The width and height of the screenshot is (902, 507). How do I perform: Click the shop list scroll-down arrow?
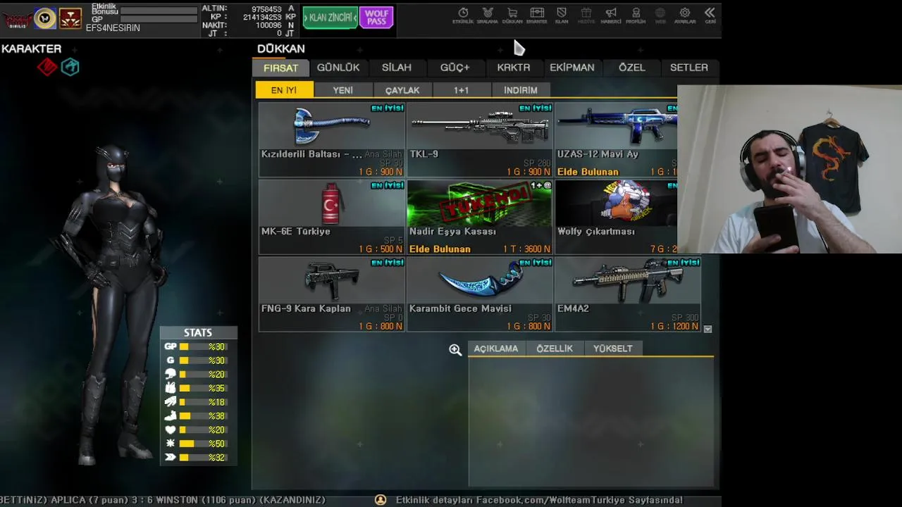coord(708,329)
